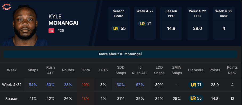Screen dimensions: 242x105
Task: Sort by the Rush ATT column header
Action: tap(50, 70)
